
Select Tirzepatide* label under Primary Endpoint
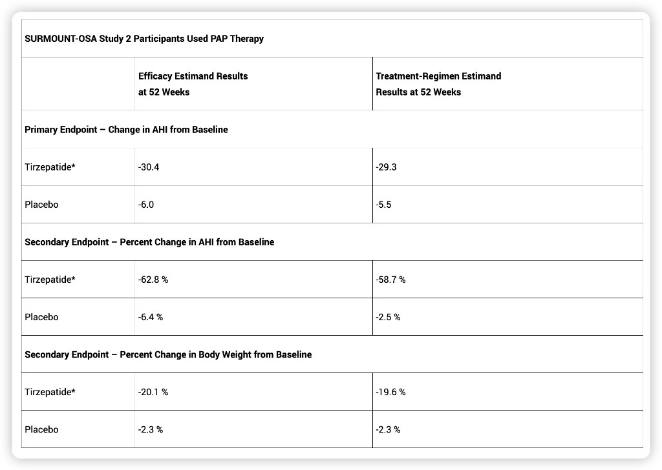[x=50, y=167]
